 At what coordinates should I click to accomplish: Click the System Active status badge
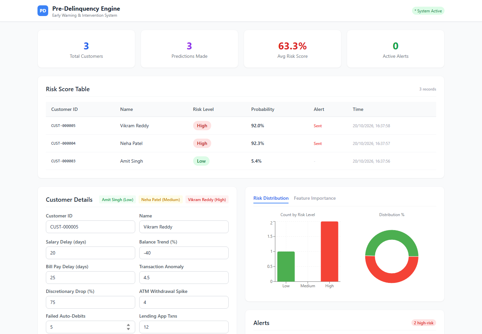(428, 11)
